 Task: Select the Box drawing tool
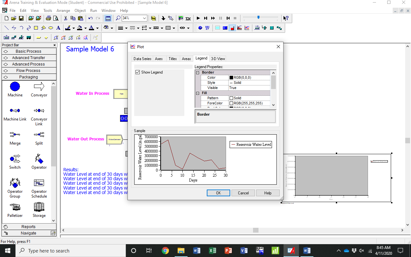coord(36,28)
